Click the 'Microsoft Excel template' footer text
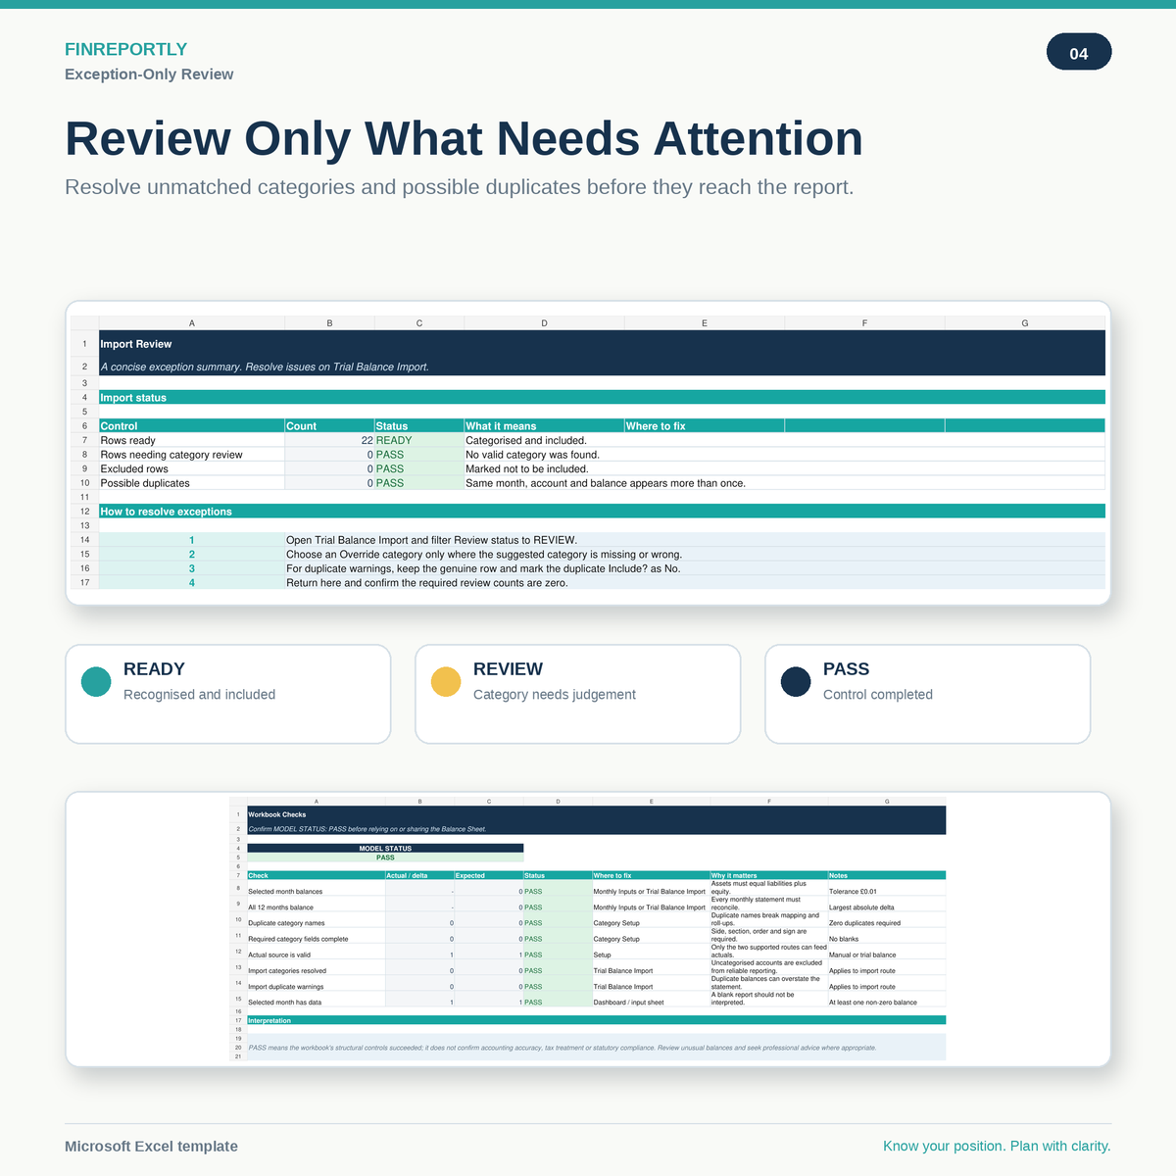 click(151, 1147)
